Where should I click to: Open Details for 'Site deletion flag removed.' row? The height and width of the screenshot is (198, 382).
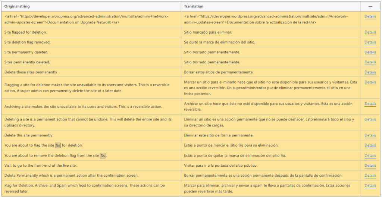[x=370, y=43]
